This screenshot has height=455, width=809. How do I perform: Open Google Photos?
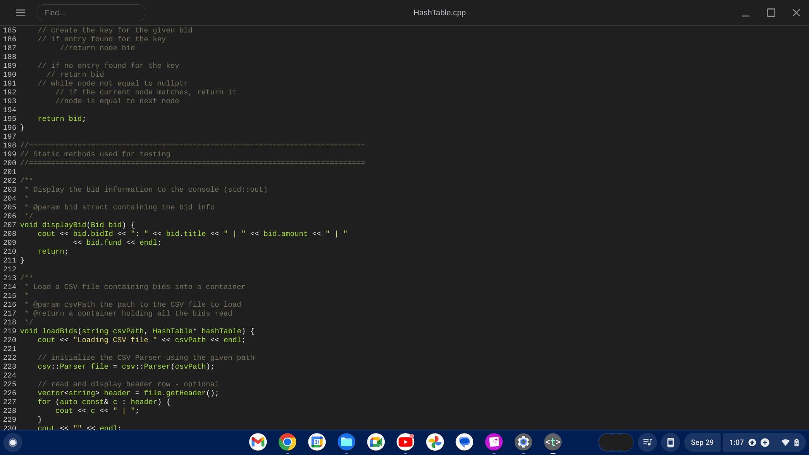click(435, 442)
